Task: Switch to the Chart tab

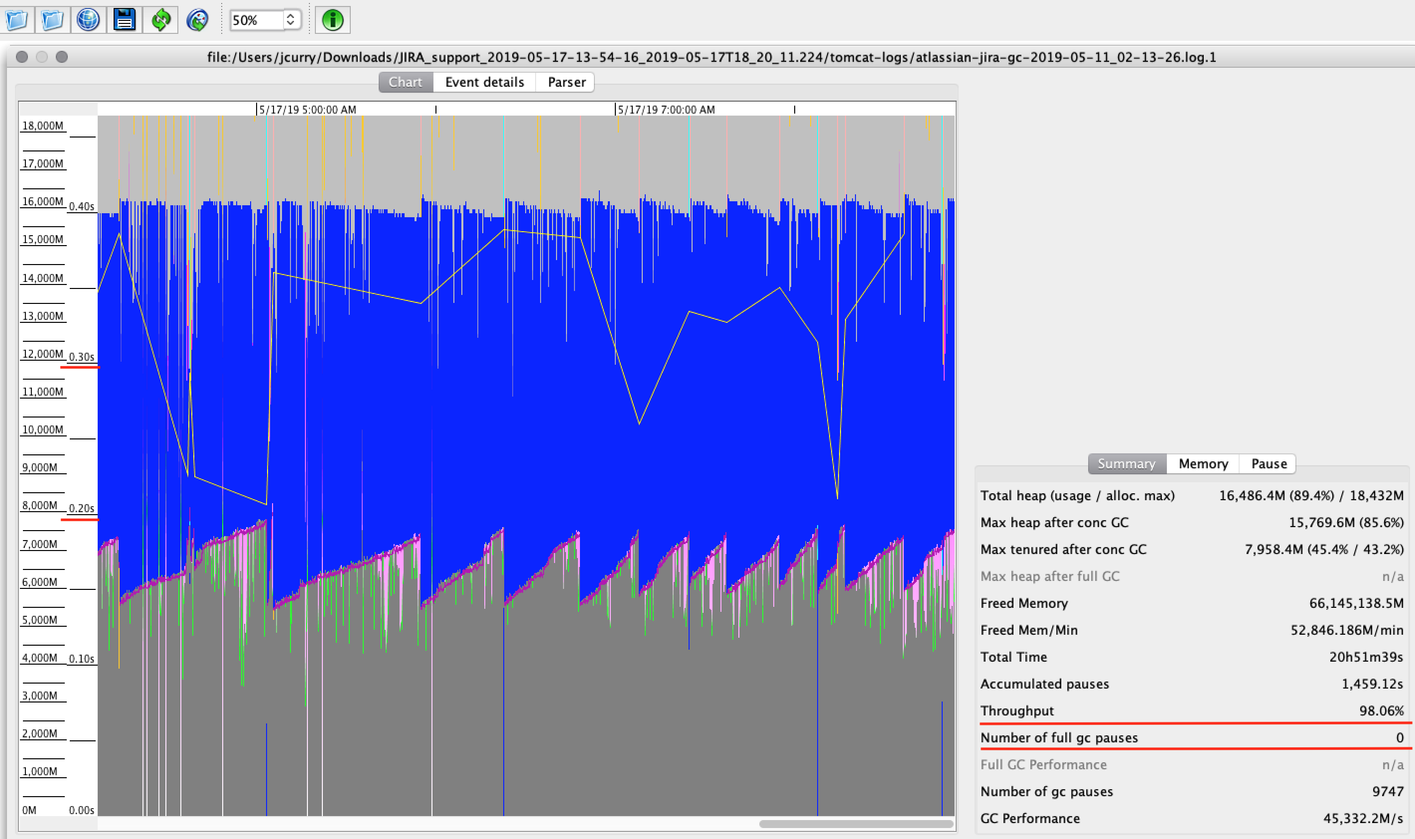Action: 406,82
